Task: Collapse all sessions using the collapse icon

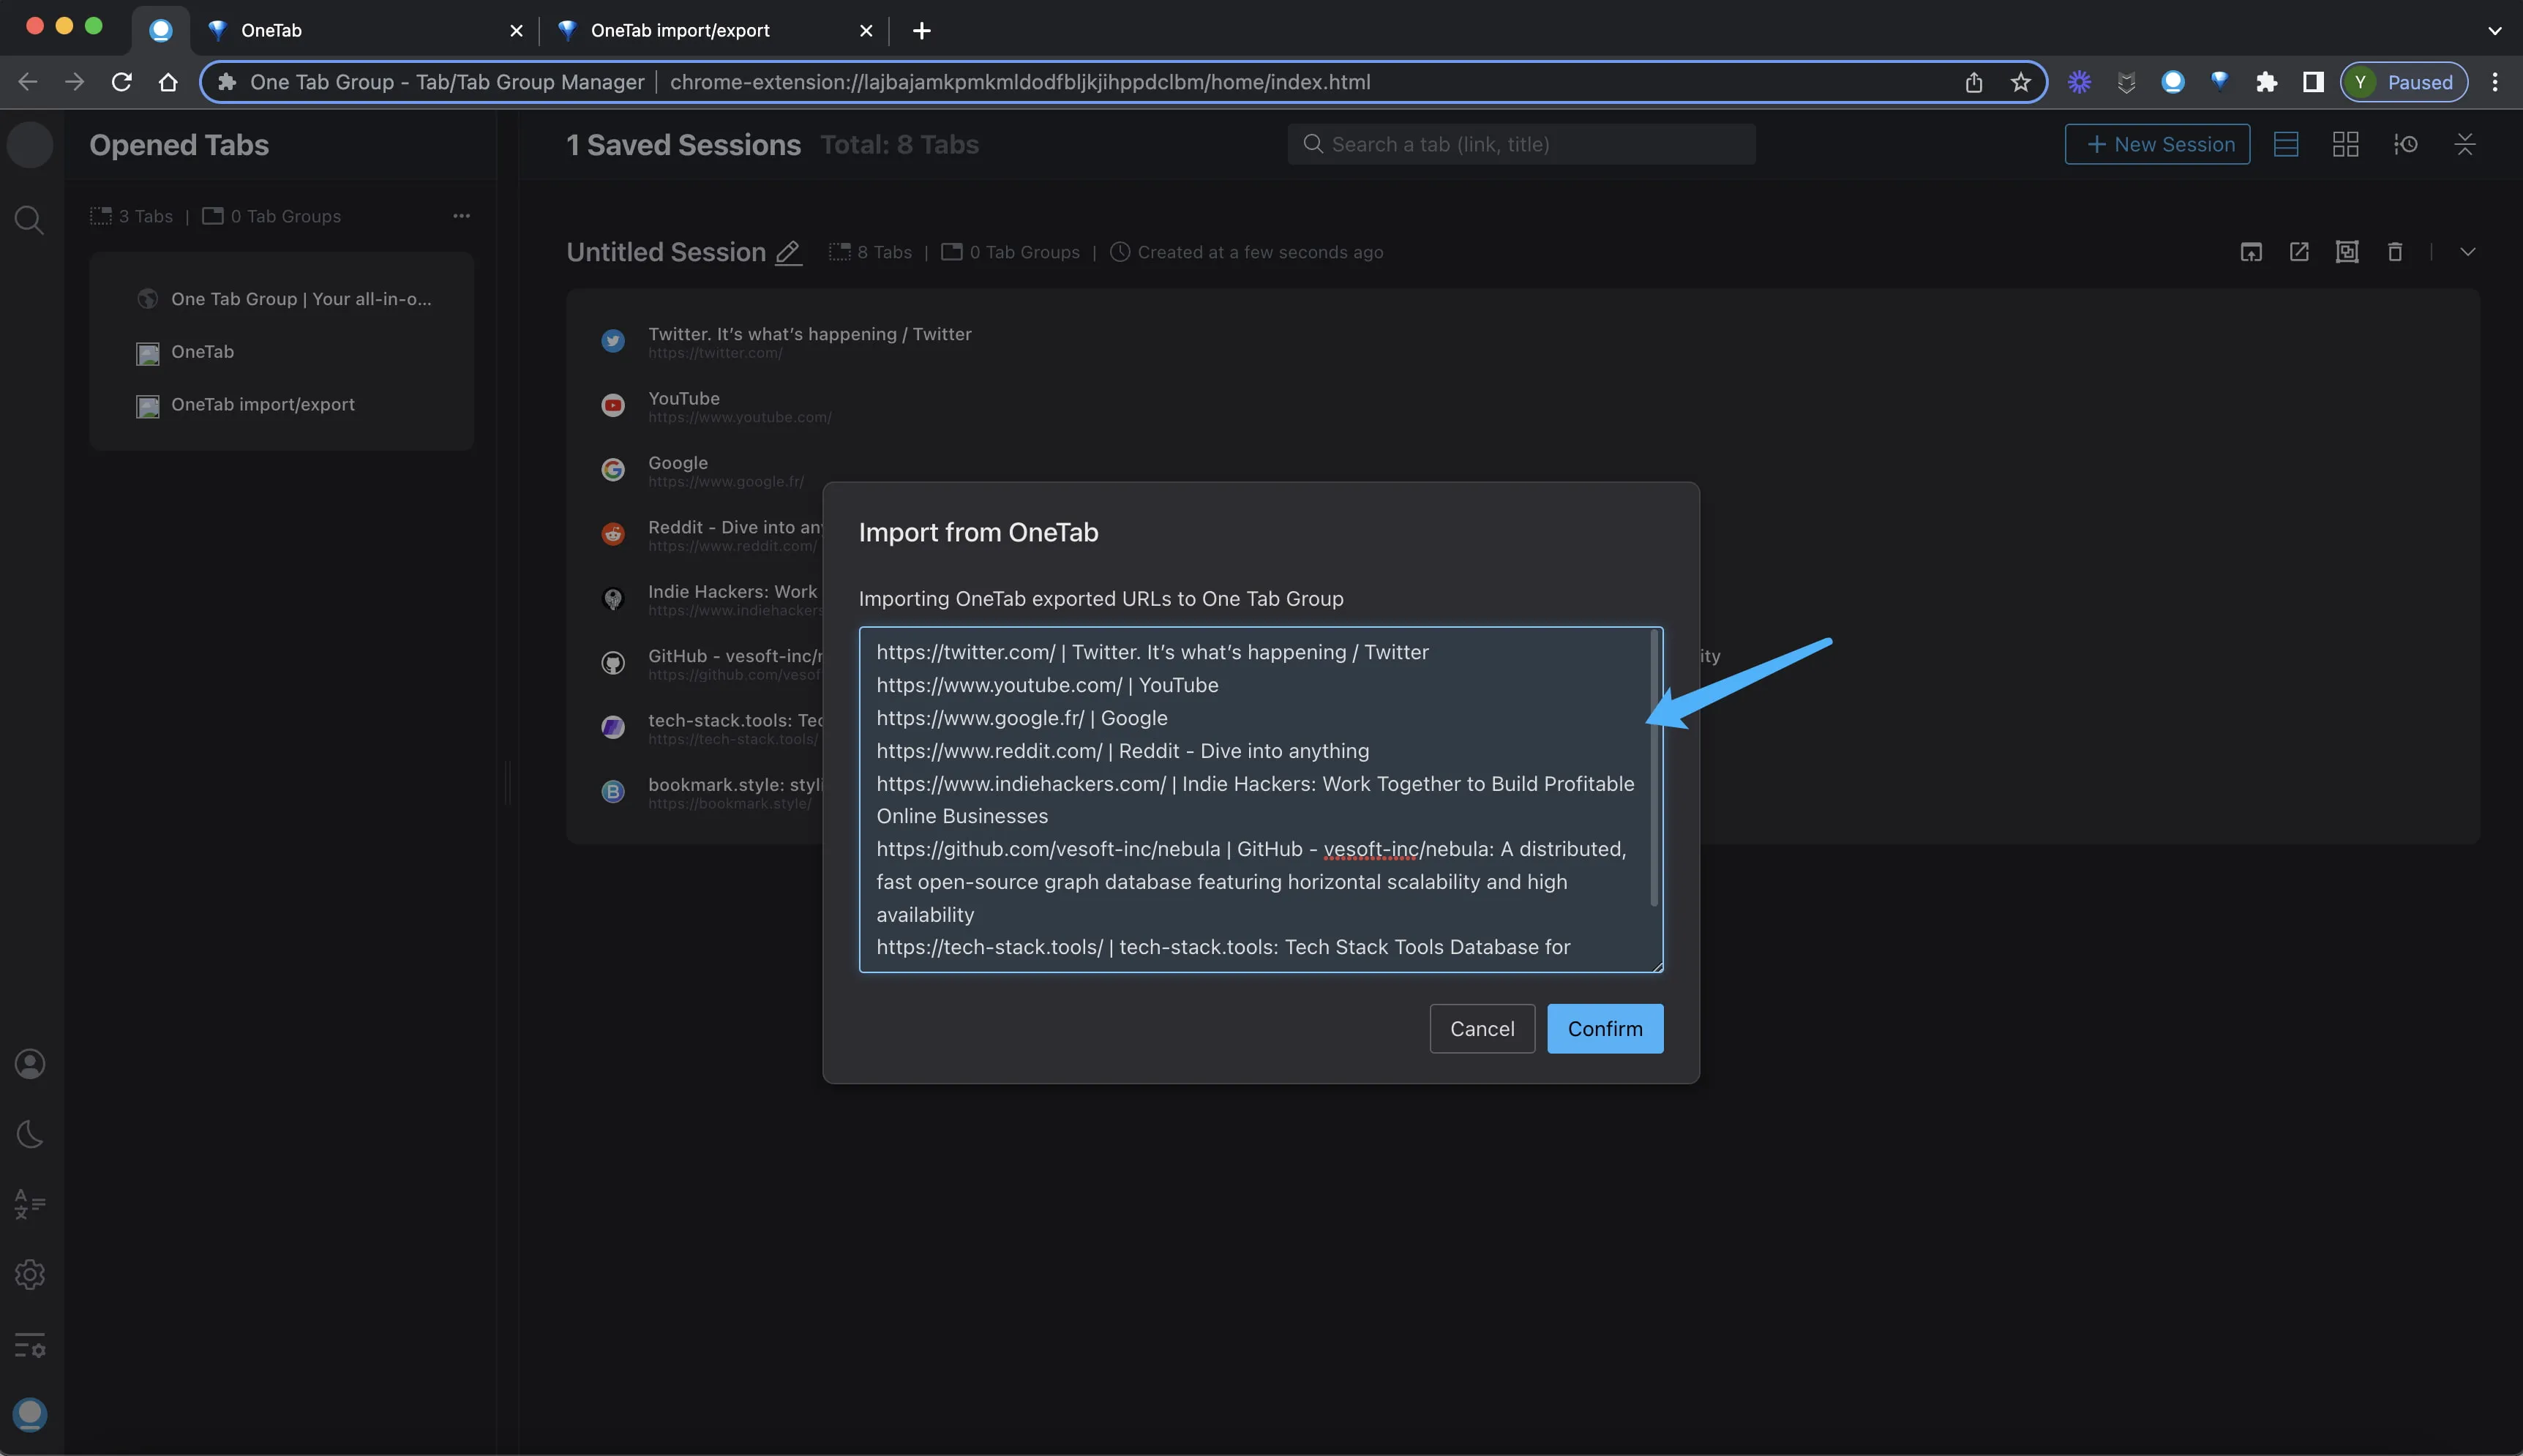Action: click(x=2465, y=144)
